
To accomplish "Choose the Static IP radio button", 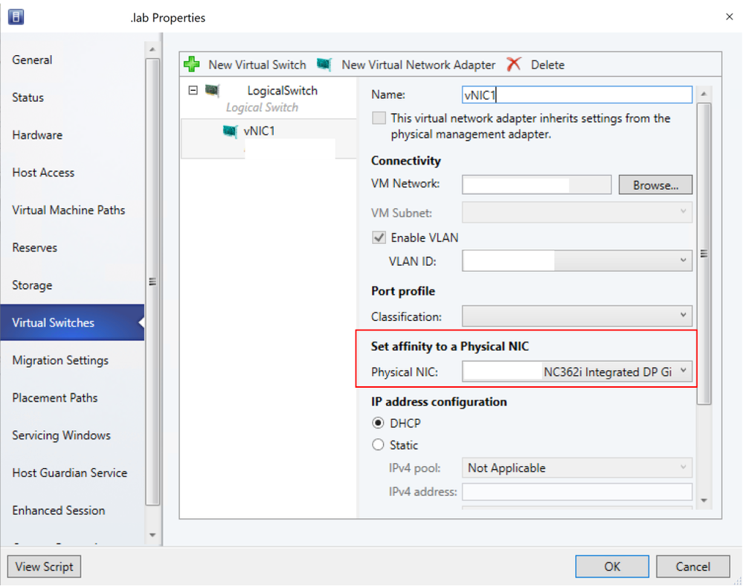I will tap(378, 445).
